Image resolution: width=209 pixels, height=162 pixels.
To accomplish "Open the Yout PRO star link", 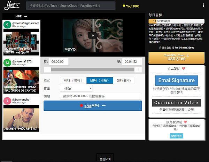I will 131,6.
